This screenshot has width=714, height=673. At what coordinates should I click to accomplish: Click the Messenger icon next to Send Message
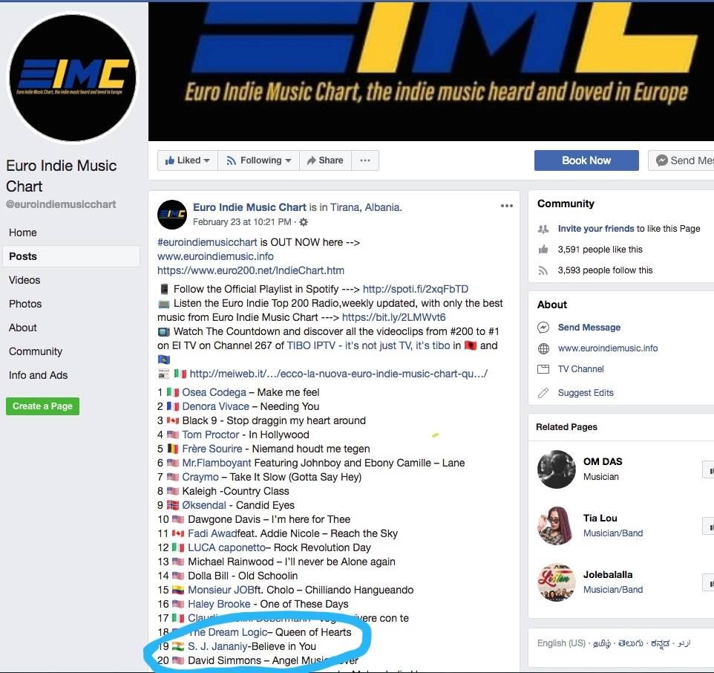pyautogui.click(x=543, y=327)
